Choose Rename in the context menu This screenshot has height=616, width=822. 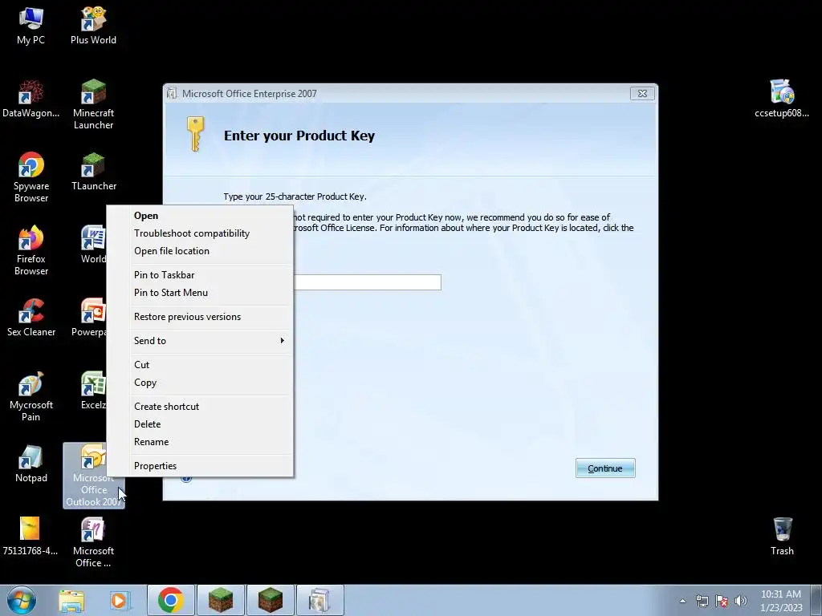(200, 442)
